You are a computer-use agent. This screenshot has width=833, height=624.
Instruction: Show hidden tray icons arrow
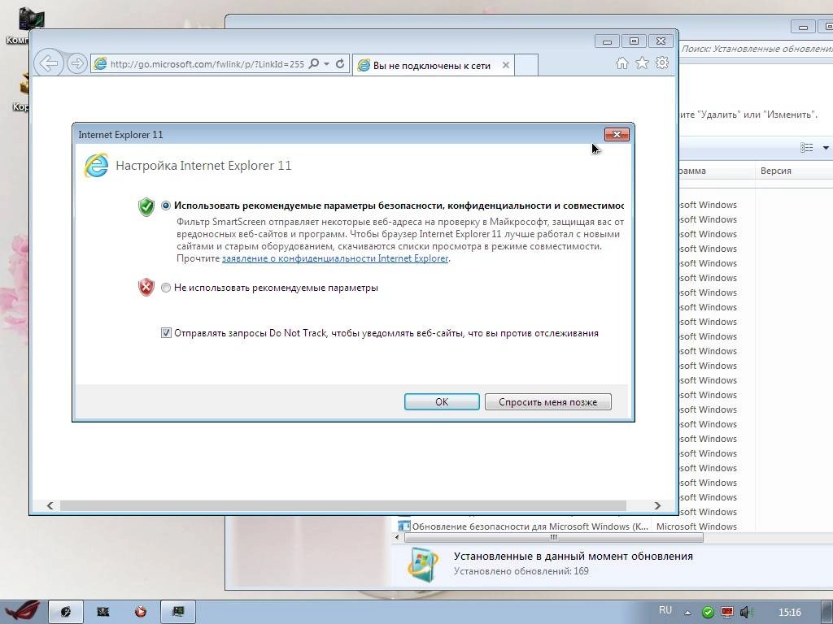pyautogui.click(x=687, y=613)
